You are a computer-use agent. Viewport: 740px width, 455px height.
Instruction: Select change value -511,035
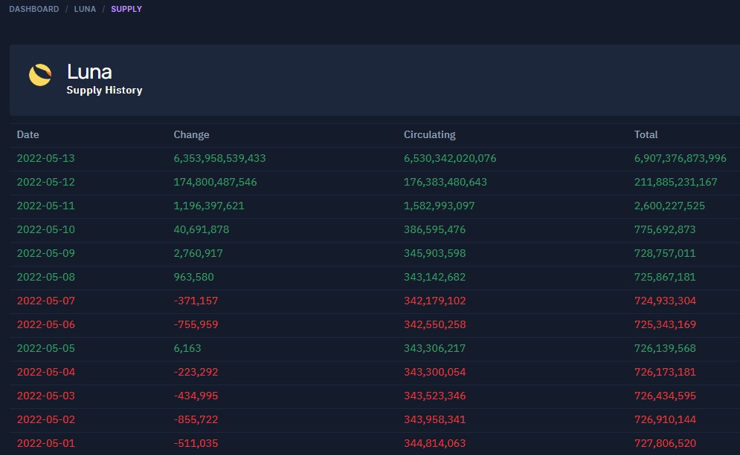[196, 443]
